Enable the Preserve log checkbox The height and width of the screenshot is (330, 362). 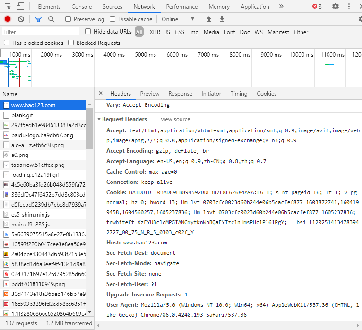tap(69, 19)
